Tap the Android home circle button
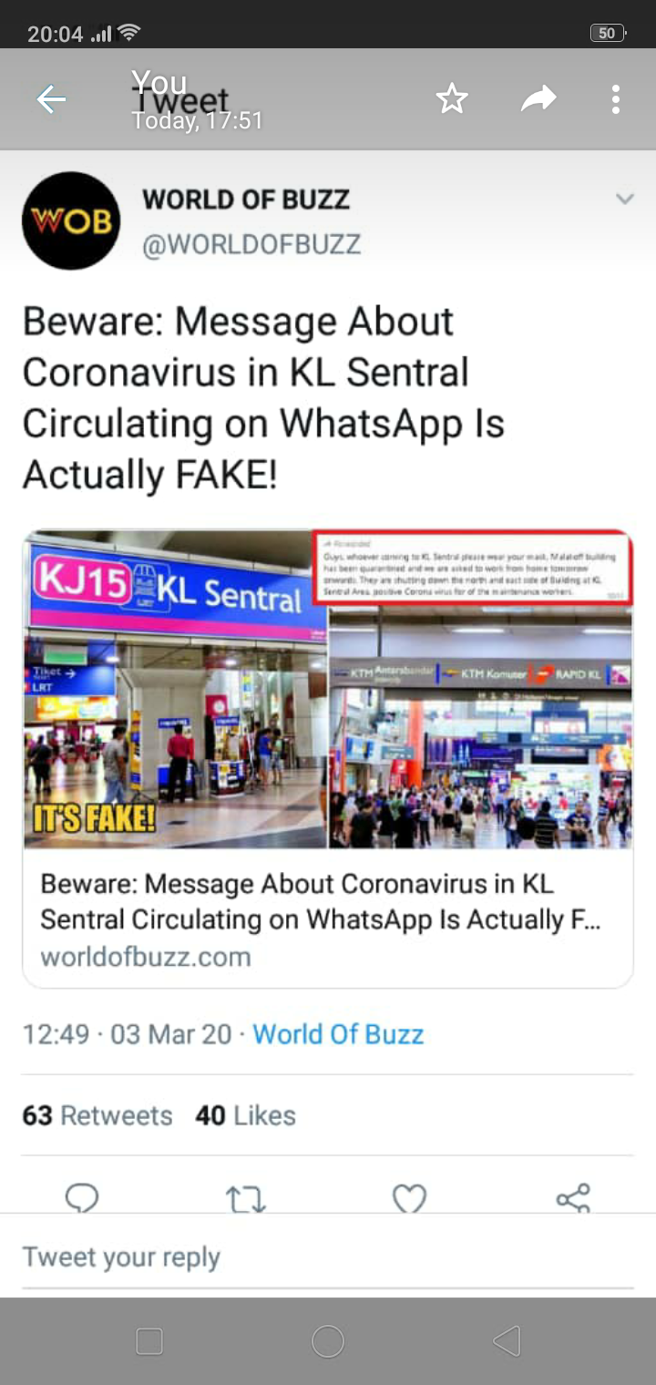The height and width of the screenshot is (1385, 656). pyautogui.click(x=328, y=1341)
